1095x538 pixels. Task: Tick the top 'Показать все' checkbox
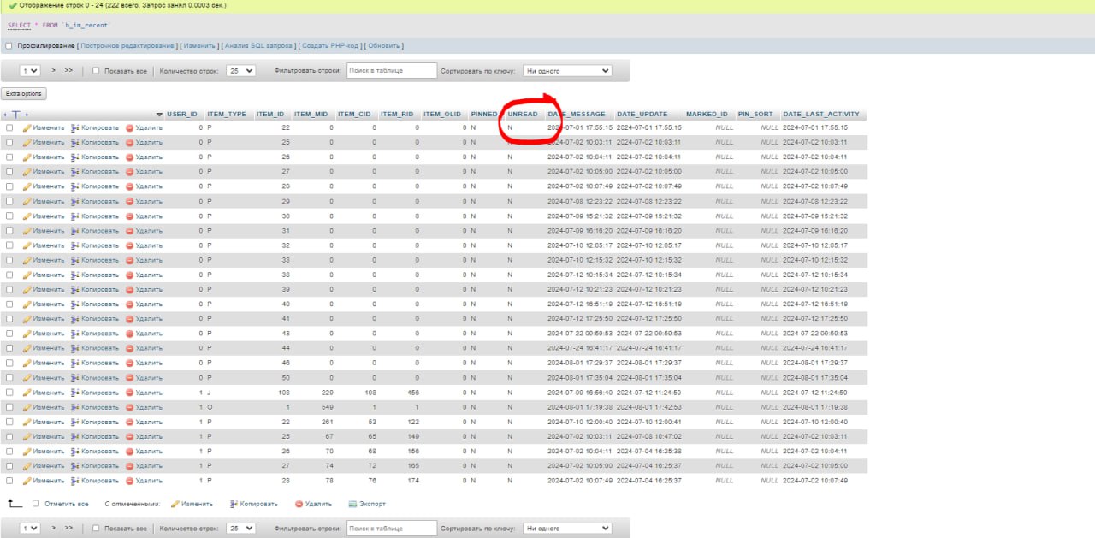click(x=96, y=71)
